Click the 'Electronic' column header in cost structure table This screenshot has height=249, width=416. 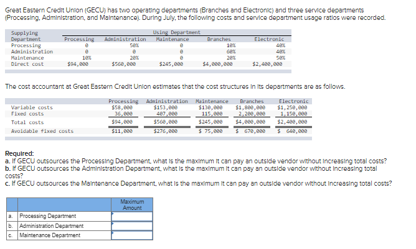294,101
